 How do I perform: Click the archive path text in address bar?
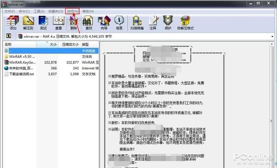pos(68,36)
